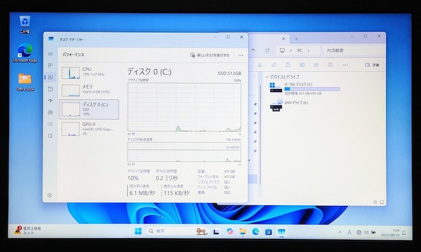Click 新しいタスクを実行する button
Viewport: 421px width, 252px height.
click(209, 55)
